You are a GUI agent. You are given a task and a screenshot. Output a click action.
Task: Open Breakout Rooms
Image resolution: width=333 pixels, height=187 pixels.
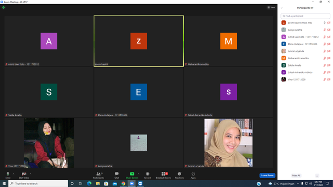[163, 175]
